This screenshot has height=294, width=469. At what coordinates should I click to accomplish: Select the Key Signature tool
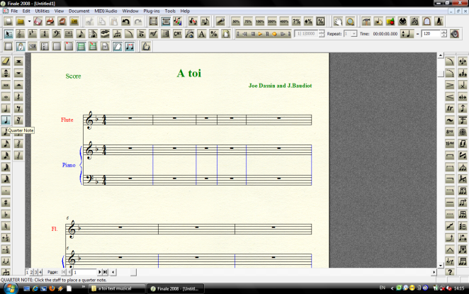[33, 34]
